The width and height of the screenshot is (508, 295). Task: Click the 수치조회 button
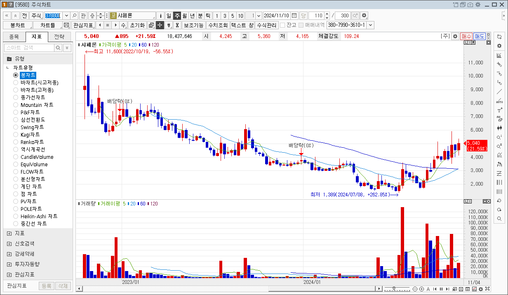[218, 25]
